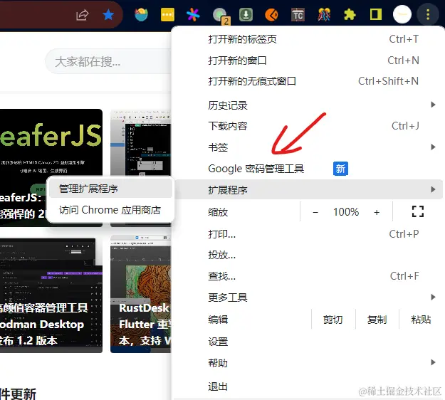
Task: Expand the 历史记录 submenu
Action: pos(309,105)
